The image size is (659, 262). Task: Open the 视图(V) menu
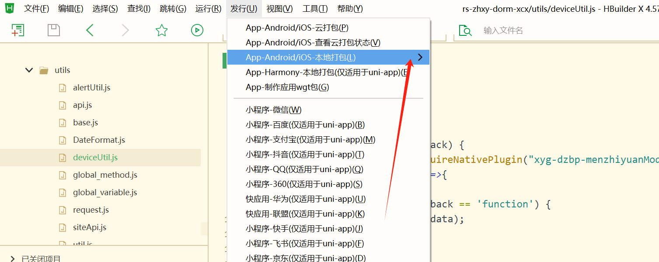click(280, 9)
